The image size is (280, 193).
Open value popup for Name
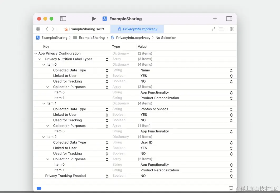(x=231, y=70)
